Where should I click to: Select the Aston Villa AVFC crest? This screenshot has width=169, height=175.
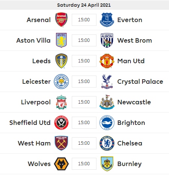coord(61,40)
